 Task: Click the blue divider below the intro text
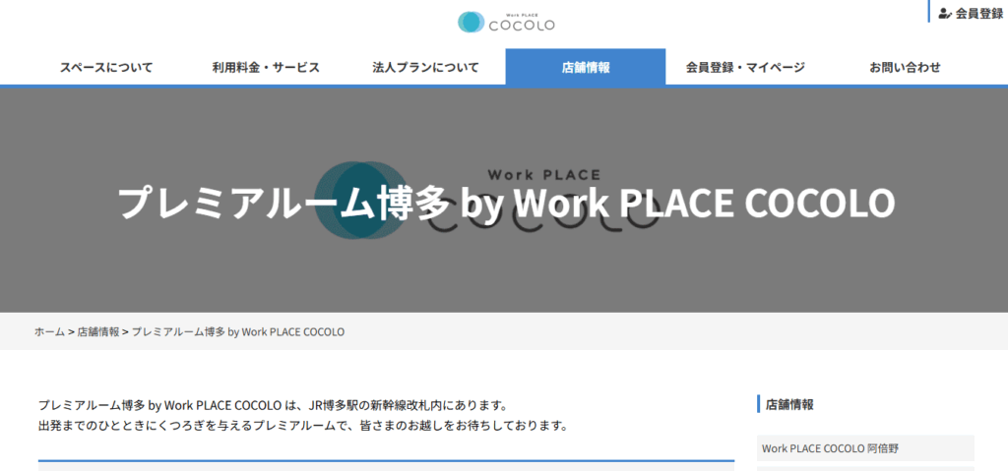tap(386, 460)
